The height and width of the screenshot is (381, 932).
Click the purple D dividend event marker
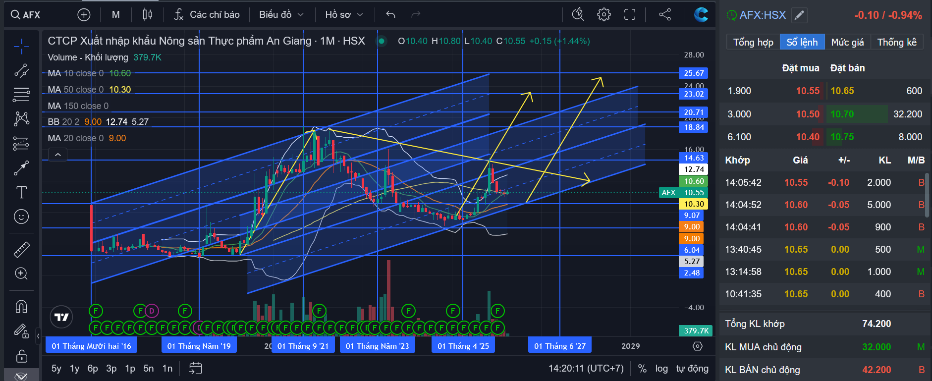coord(152,311)
